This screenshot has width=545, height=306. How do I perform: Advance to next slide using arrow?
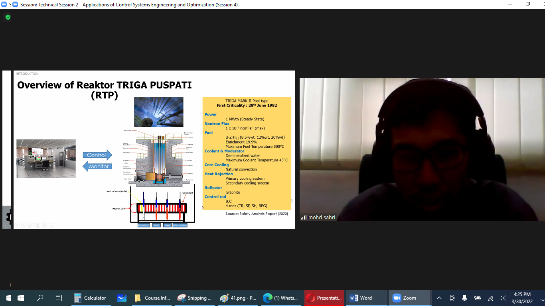tap(24, 225)
